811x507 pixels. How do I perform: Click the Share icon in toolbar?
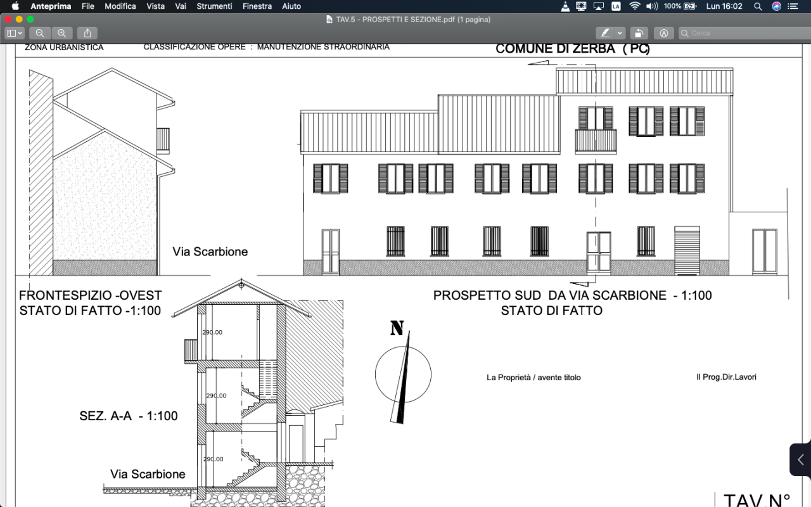pyautogui.click(x=87, y=33)
